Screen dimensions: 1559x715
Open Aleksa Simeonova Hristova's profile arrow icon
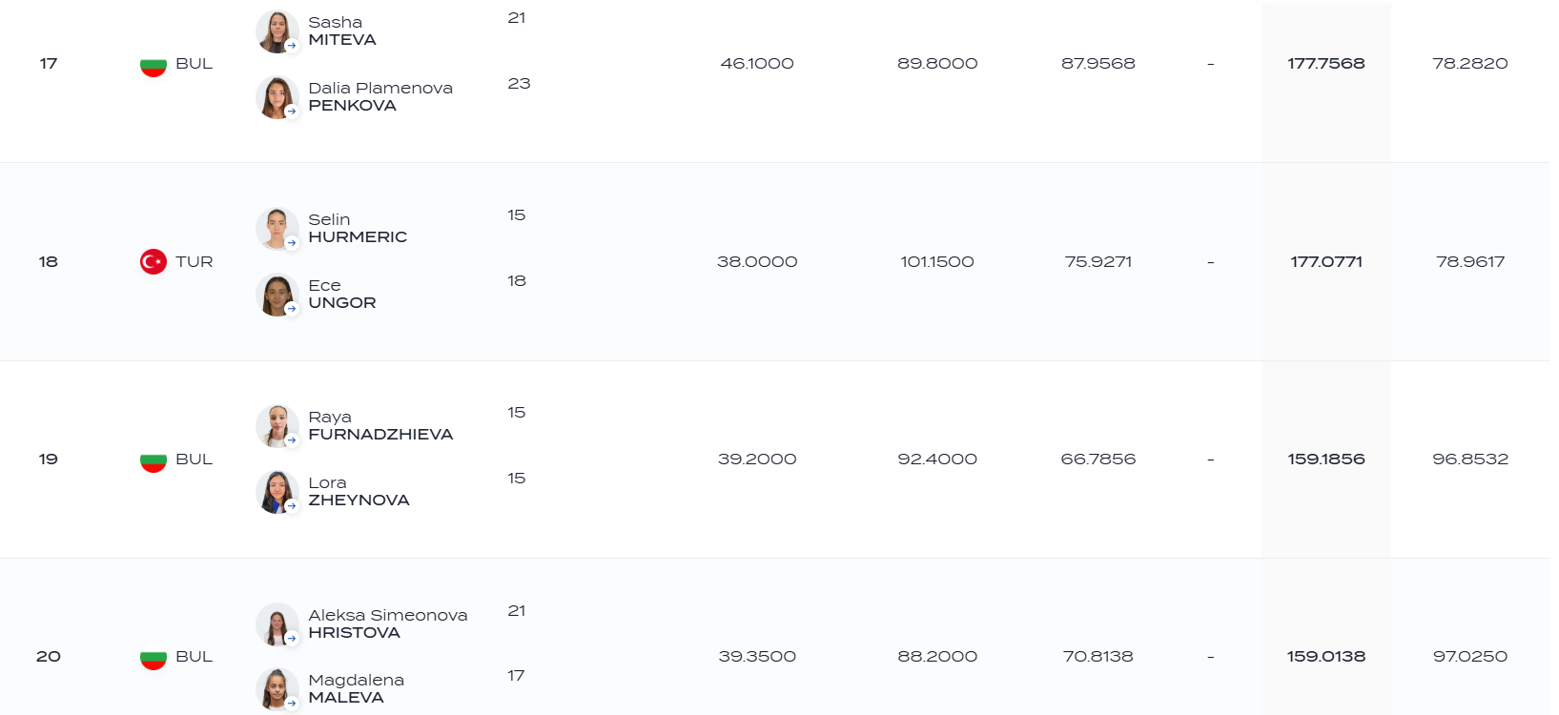pos(292,639)
